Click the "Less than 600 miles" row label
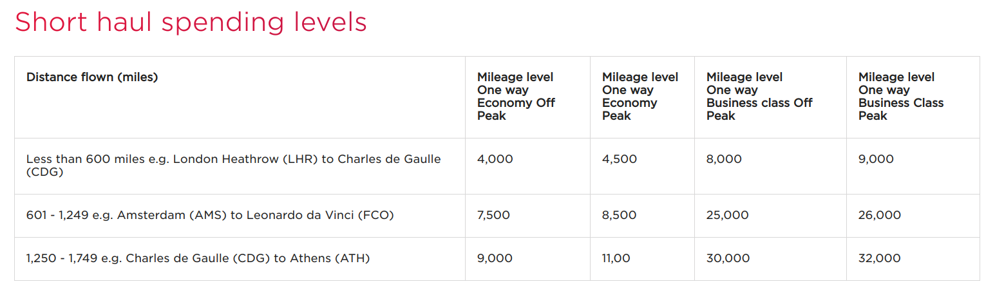The height and width of the screenshot is (295, 986). [233, 166]
